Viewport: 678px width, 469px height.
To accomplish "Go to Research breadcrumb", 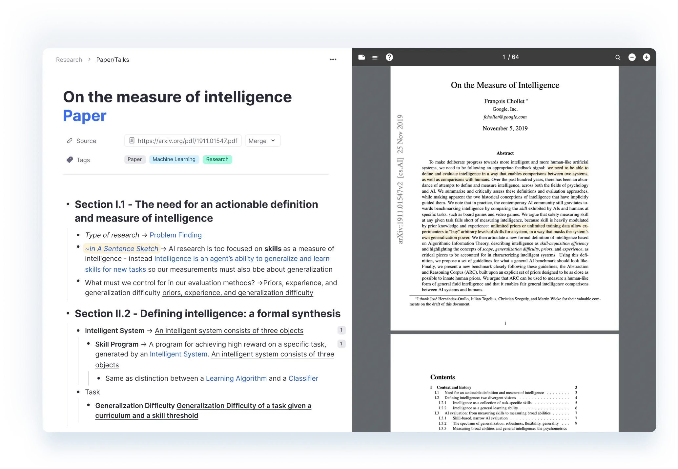I will click(69, 59).
